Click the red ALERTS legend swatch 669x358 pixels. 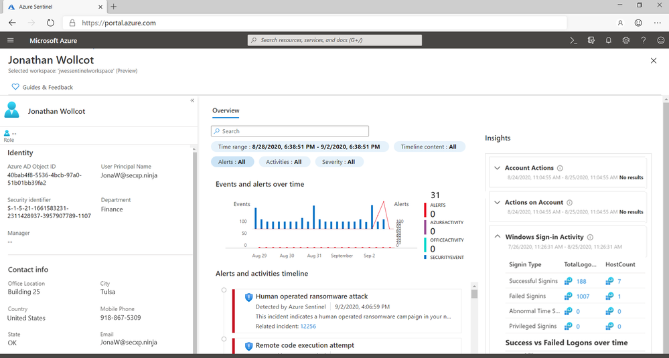click(425, 210)
